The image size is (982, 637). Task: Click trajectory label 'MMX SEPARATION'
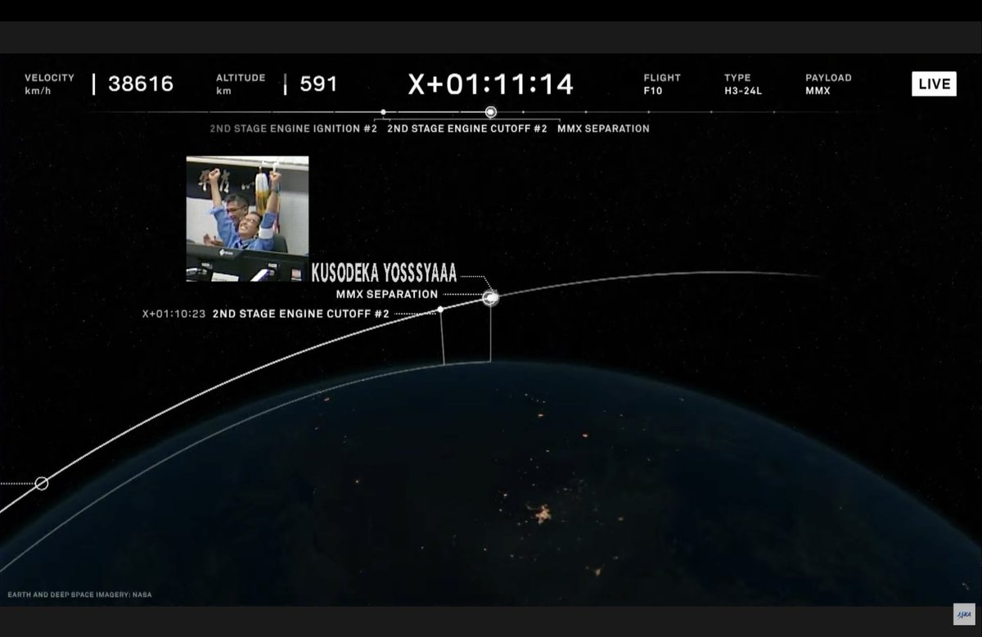386,295
